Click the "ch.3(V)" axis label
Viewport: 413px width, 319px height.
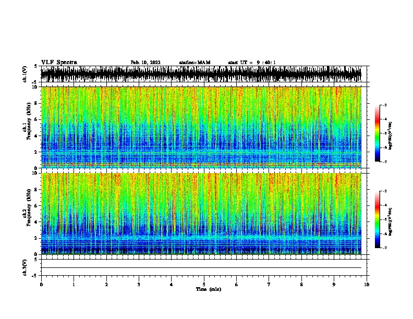[25, 267]
